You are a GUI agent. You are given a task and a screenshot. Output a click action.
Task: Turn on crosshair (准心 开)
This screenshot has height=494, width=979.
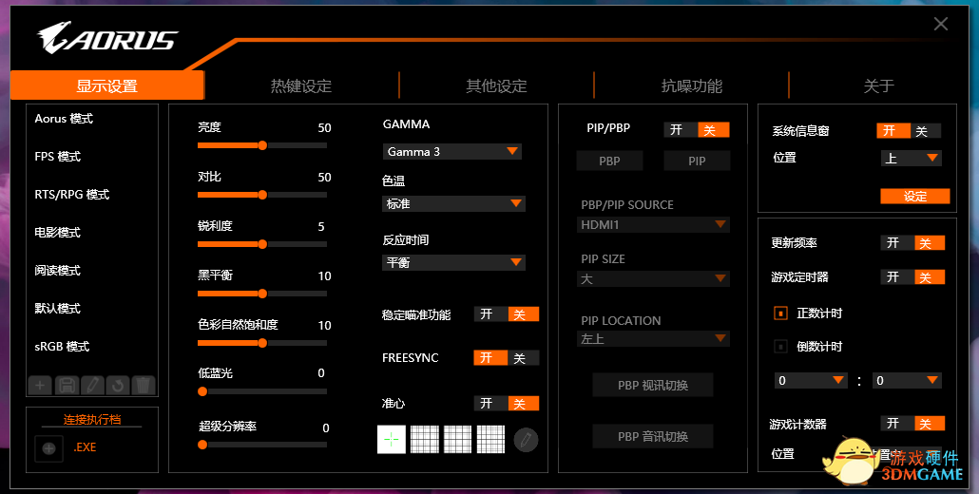pos(490,404)
